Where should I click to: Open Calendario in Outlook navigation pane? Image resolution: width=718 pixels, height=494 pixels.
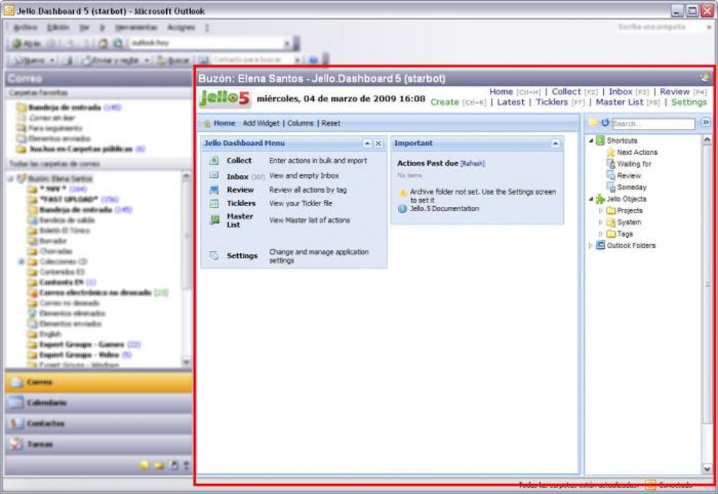click(99, 403)
